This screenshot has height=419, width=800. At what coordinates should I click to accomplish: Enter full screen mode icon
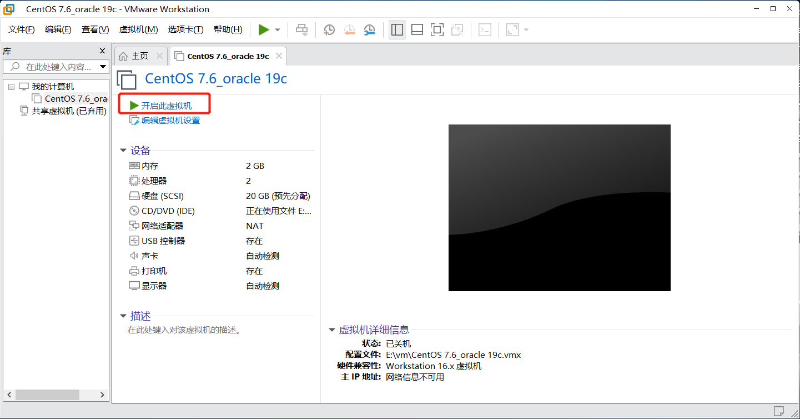[437, 30]
